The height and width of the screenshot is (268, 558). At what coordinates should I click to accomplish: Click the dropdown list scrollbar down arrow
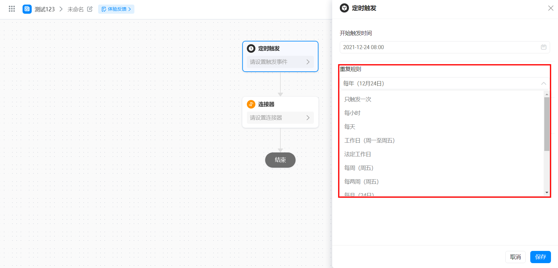click(547, 192)
